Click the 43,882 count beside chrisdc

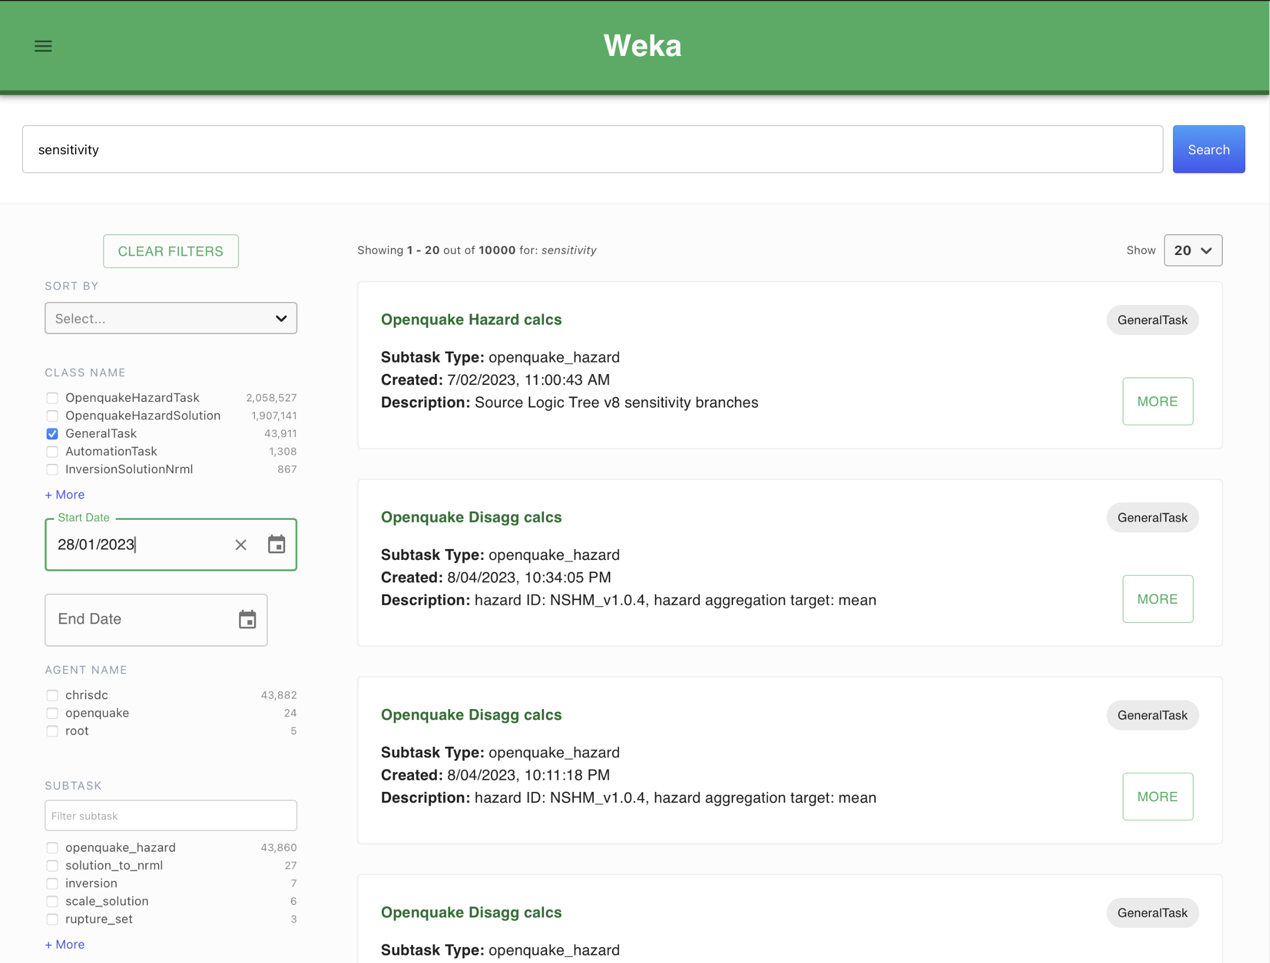point(279,695)
